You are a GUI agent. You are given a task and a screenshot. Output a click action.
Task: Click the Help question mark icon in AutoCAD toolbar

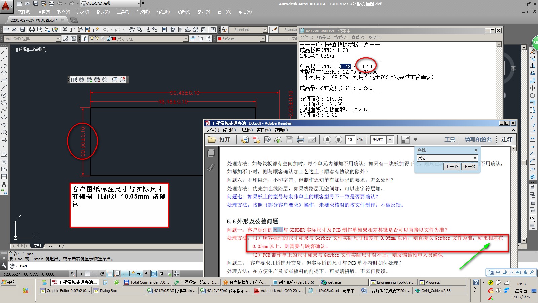[213, 30]
